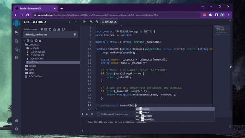Click the browser address bar URL

click(x=98, y=15)
